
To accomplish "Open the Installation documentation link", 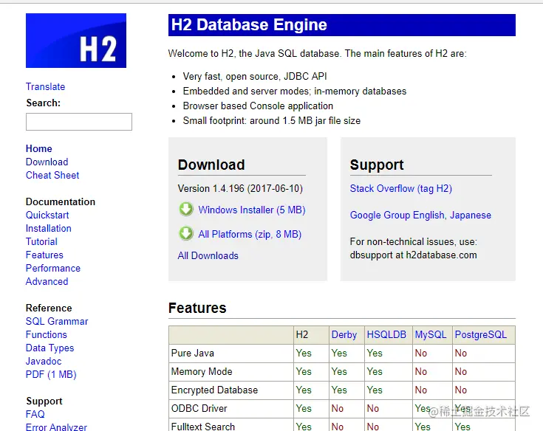I will tap(49, 228).
